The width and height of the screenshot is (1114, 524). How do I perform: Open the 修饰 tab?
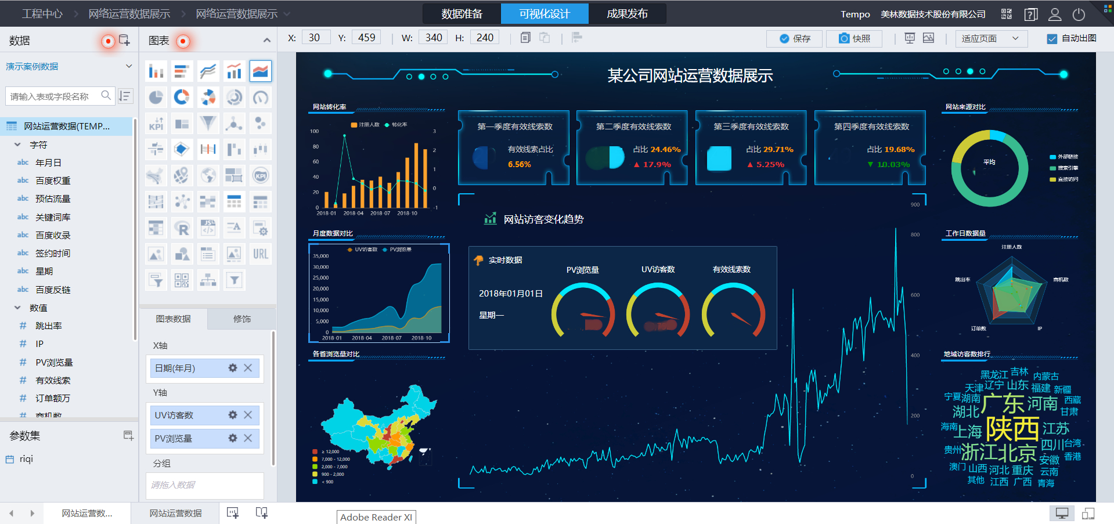pos(241,319)
